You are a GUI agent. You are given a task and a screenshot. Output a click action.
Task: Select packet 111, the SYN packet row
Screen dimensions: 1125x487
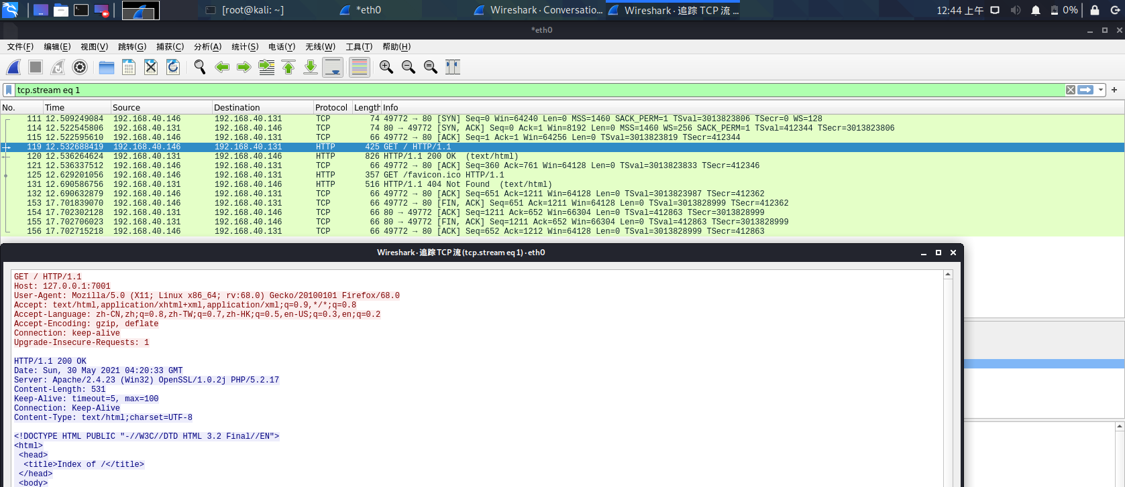click(x=562, y=119)
